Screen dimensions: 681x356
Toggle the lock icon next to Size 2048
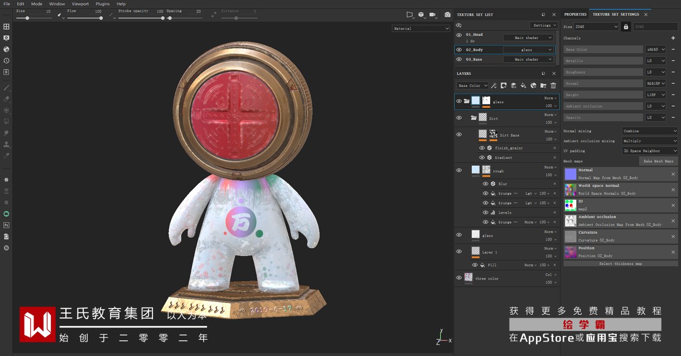point(626,27)
